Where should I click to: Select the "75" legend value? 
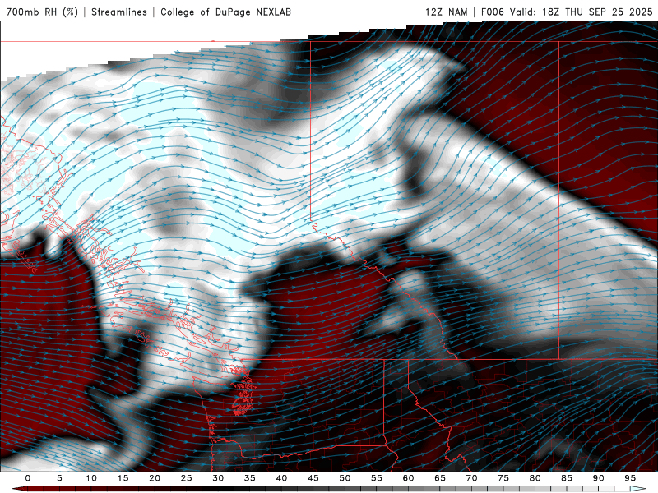(503, 478)
